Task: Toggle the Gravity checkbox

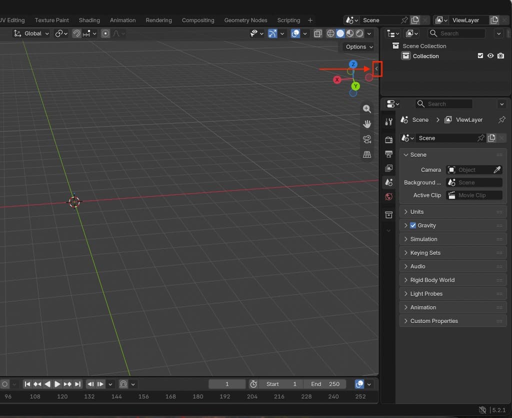Action: (413, 225)
